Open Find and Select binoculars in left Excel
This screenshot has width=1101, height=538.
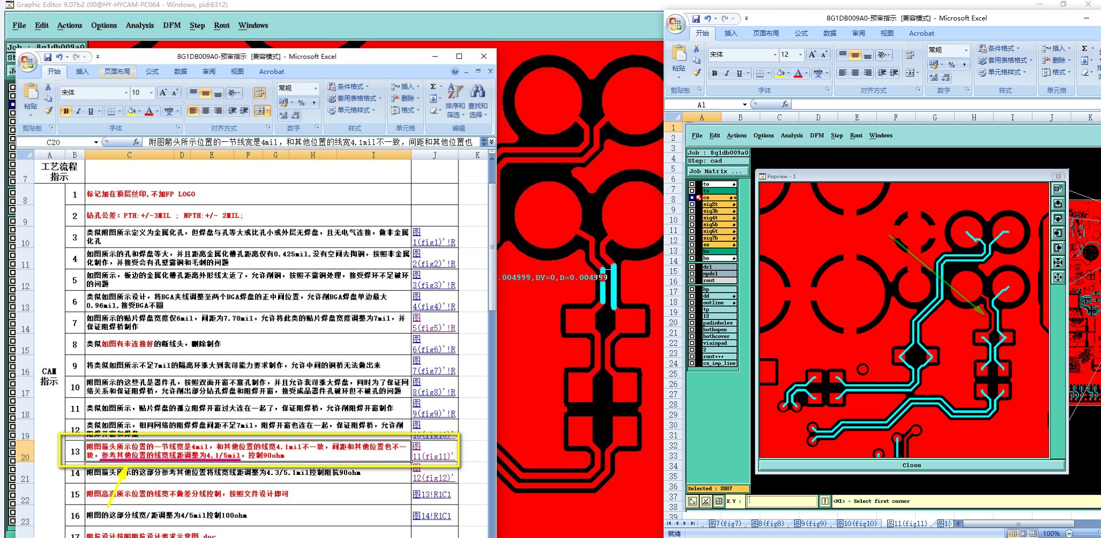(x=478, y=101)
